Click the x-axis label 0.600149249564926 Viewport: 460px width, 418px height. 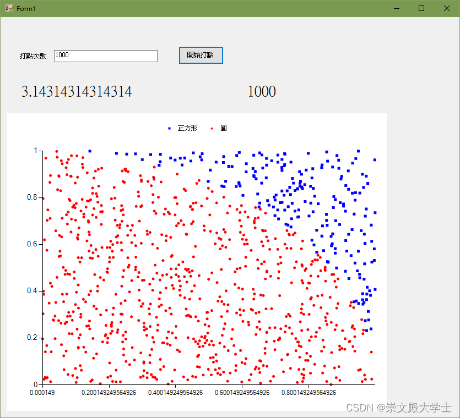tap(242, 393)
